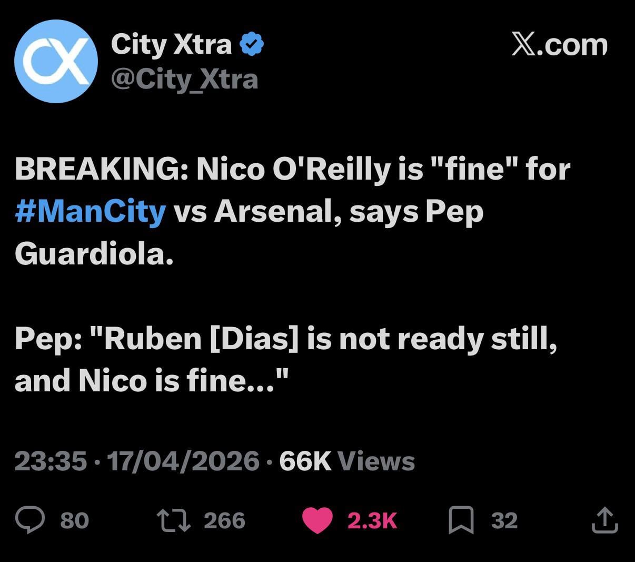This screenshot has width=635, height=562.
Task: Open the #ManCity hashtag
Action: [91, 212]
